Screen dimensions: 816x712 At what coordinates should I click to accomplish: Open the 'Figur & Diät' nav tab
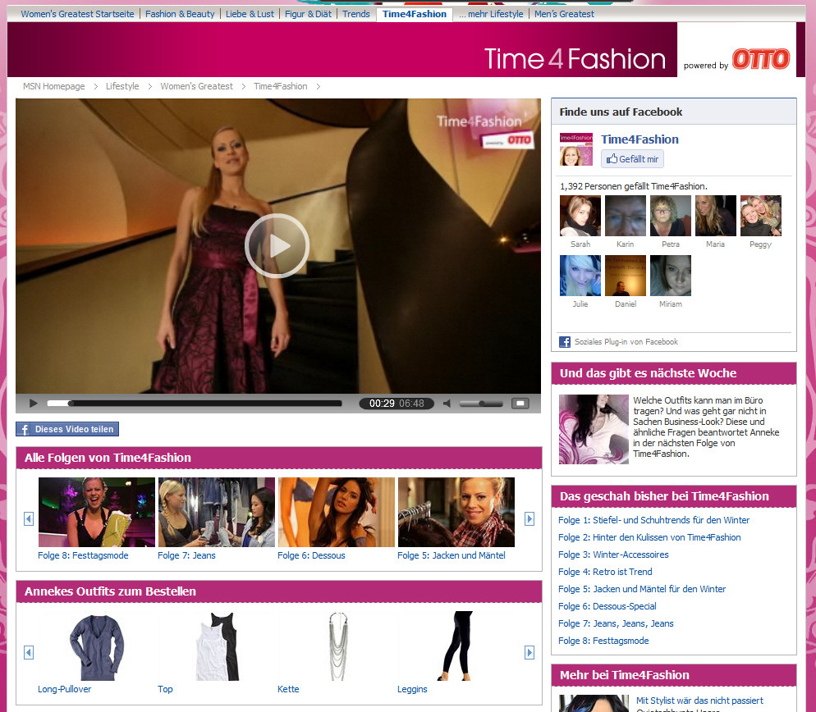click(308, 14)
